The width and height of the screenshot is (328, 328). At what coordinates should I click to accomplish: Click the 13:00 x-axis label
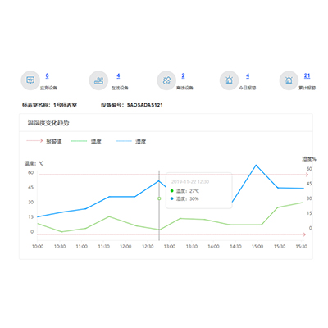[x=170, y=247]
